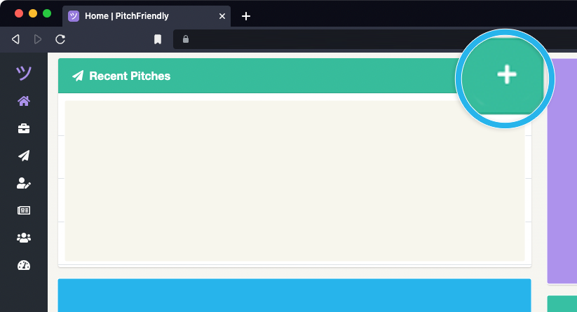
Task: Open the newspaper icon in sidebar
Action: click(24, 210)
